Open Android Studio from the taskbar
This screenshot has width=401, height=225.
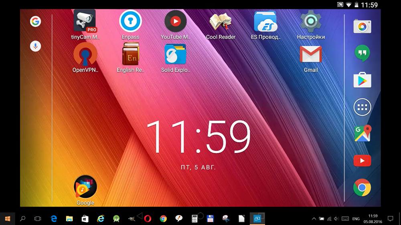[x=116, y=219]
